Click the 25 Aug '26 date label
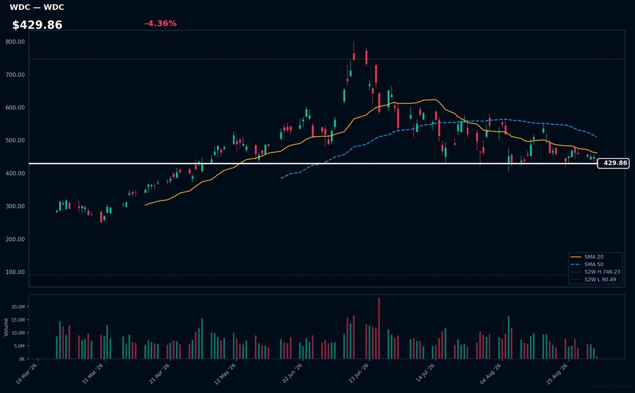Screen dimensions: 635x393 tap(556, 373)
